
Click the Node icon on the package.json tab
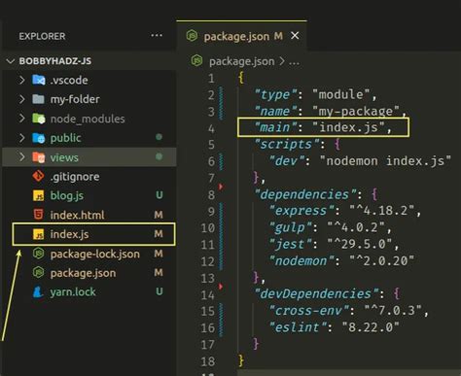point(192,36)
